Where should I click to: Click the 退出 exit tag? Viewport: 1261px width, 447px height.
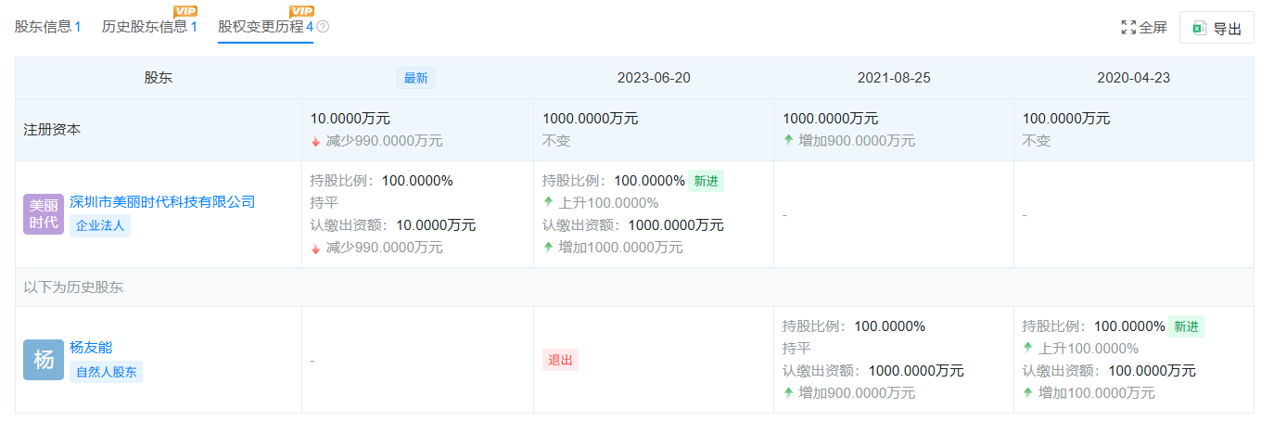pos(560,360)
